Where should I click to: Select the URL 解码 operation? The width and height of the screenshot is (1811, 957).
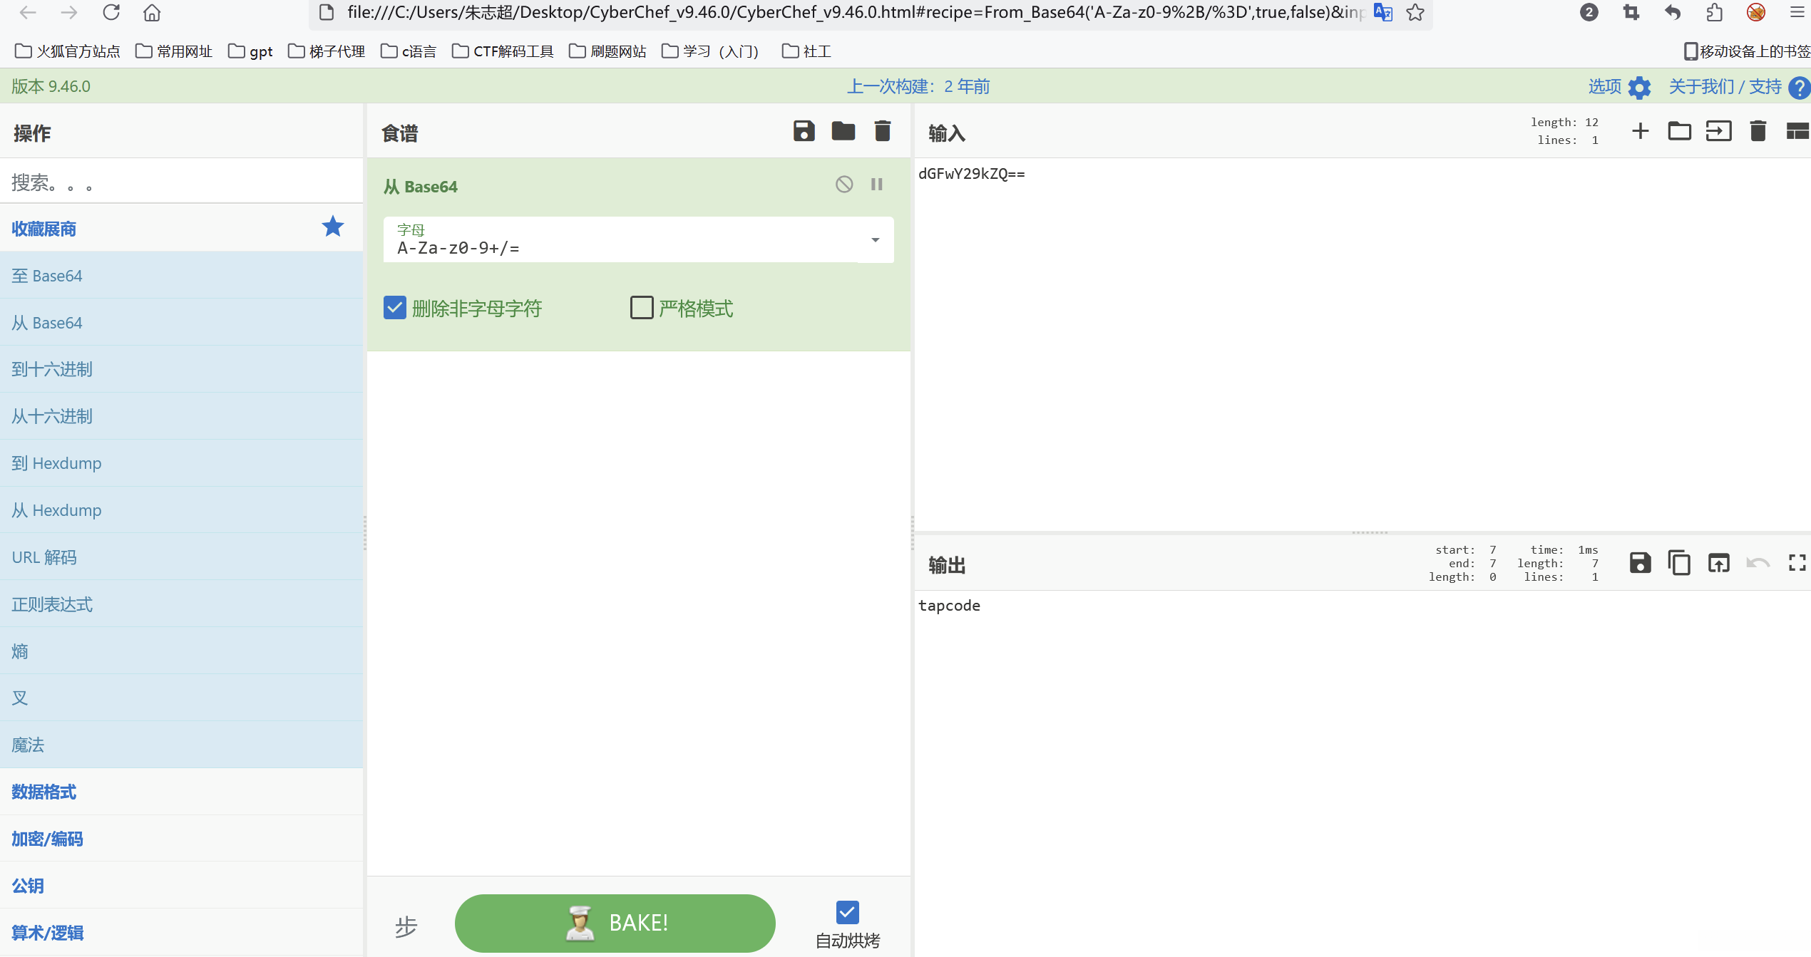pos(44,557)
